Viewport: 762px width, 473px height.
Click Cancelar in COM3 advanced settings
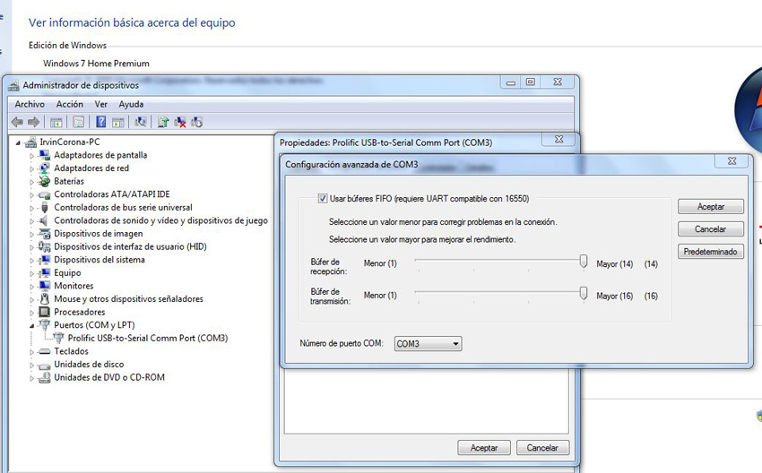(711, 228)
